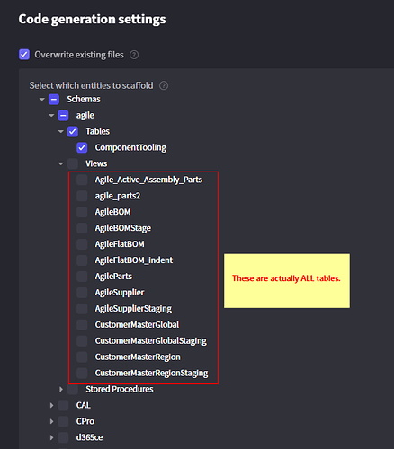Click help icon beside Overwrite existing files
394x449 pixels.
134,55
